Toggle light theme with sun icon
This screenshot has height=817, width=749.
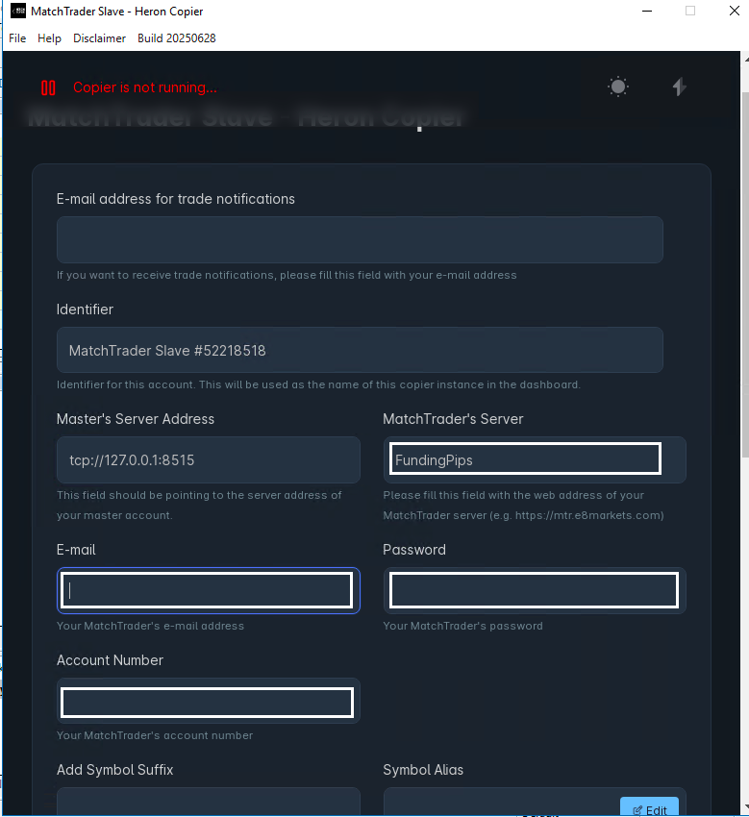(x=618, y=87)
